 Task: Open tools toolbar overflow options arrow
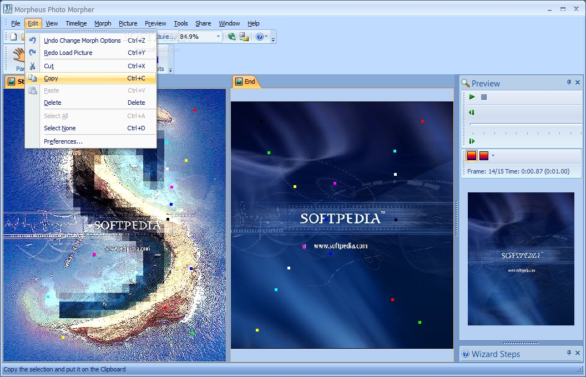[x=171, y=70]
